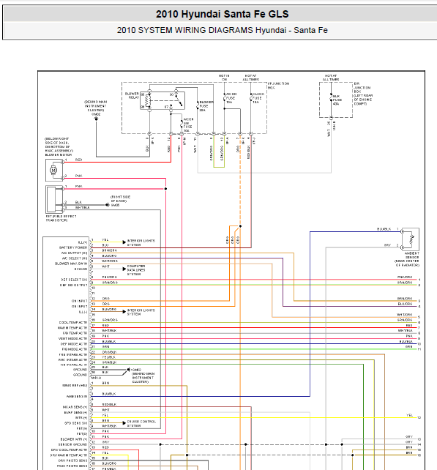Click the CRUISE CONTROL SYSTEM label
The height and width of the screenshot is (470, 437).
pyautogui.click(x=141, y=424)
